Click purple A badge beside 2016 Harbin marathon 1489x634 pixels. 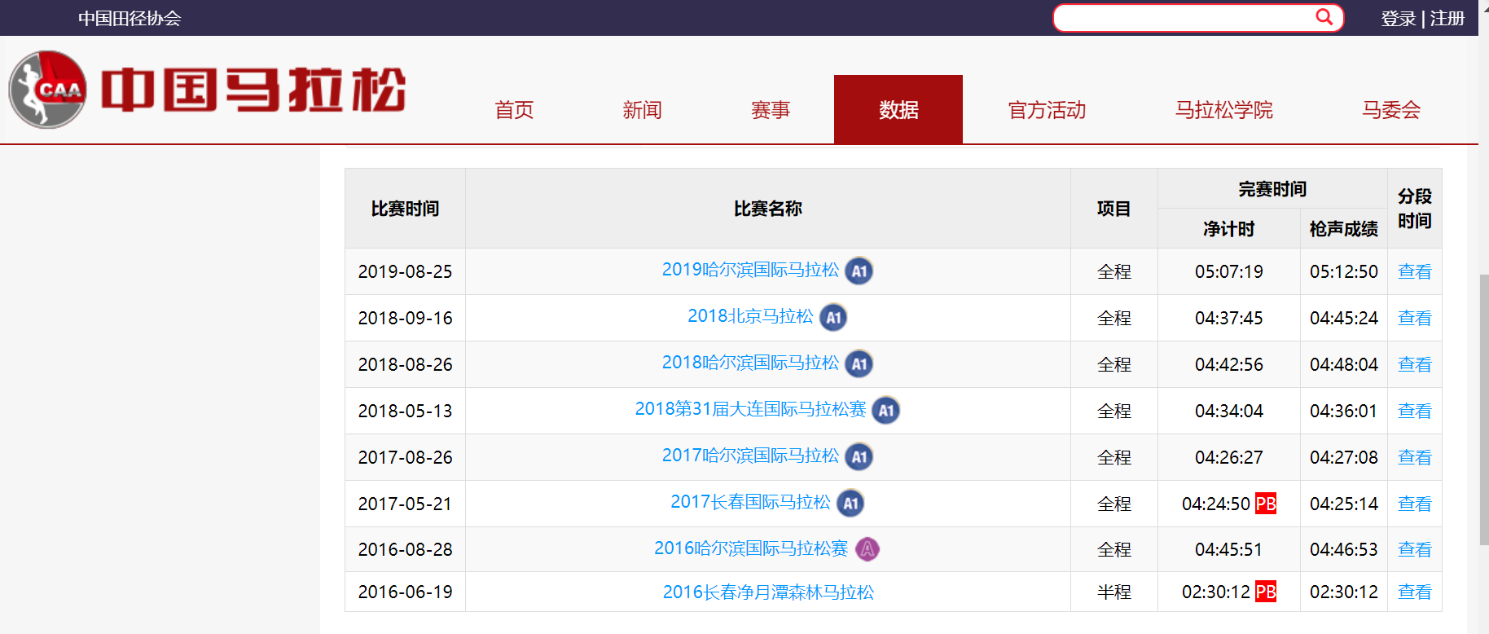pyautogui.click(x=867, y=549)
